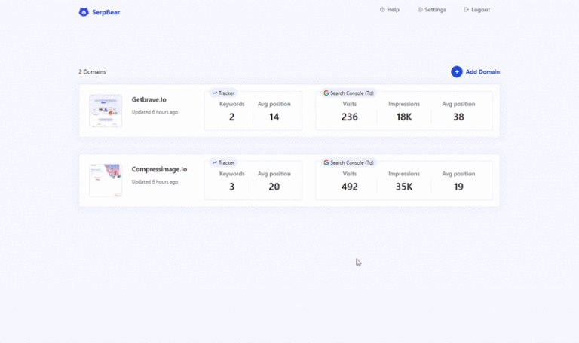The width and height of the screenshot is (579, 343).
Task: Click Getbrave.Io tracker avg position 14
Action: click(x=274, y=117)
